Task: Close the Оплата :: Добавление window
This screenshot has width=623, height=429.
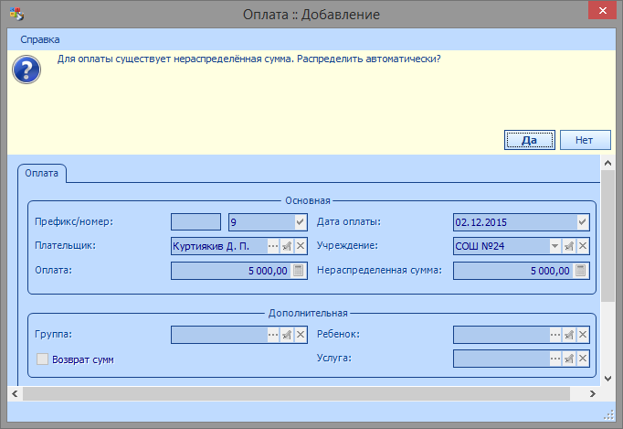Action: (602, 10)
